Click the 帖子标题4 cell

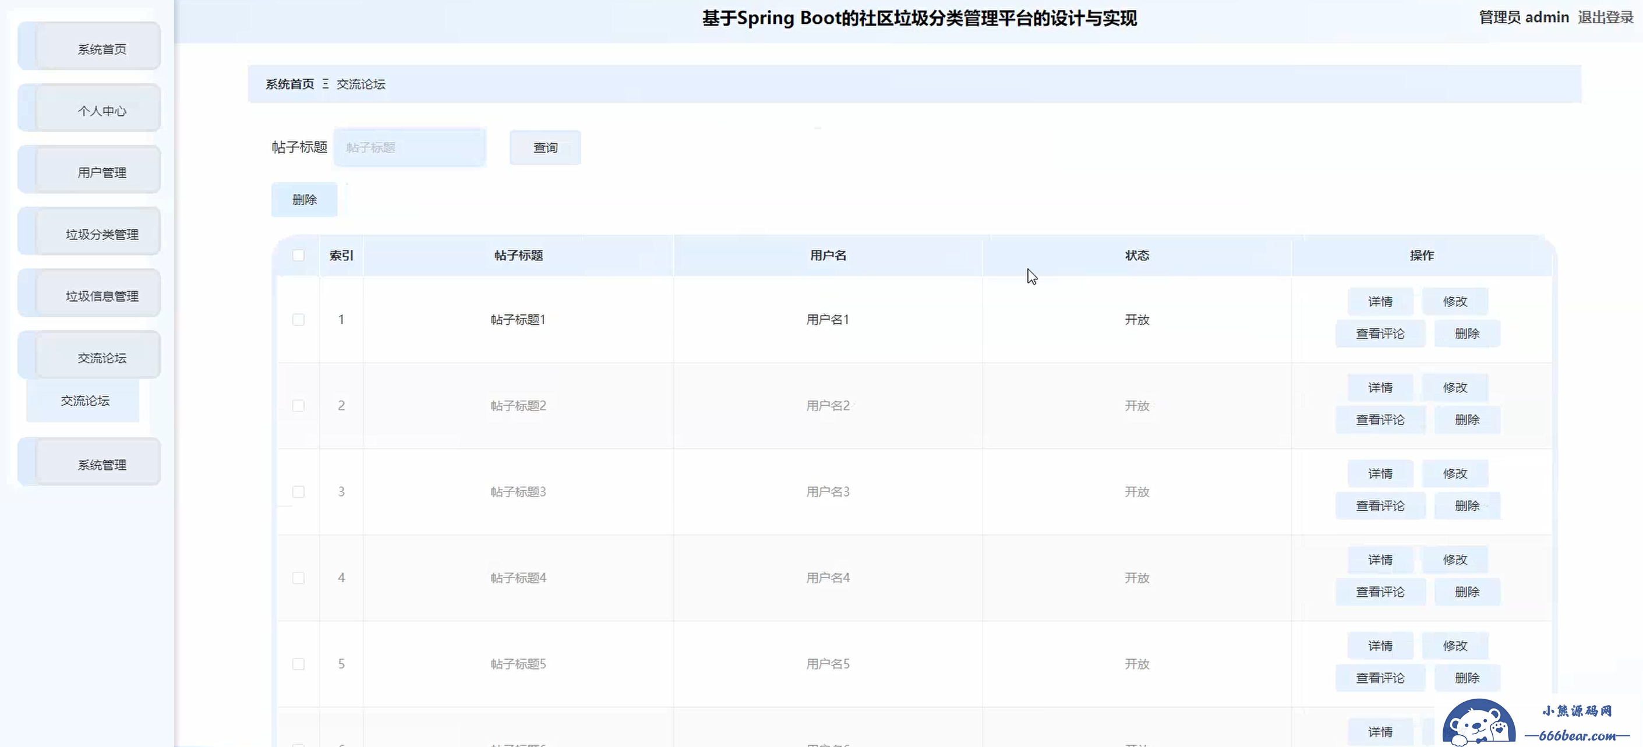coord(518,578)
